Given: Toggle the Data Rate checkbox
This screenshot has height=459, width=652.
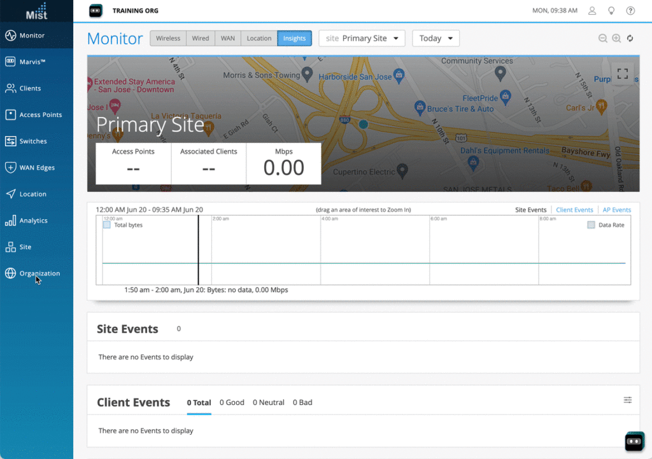Looking at the screenshot, I should tap(591, 225).
